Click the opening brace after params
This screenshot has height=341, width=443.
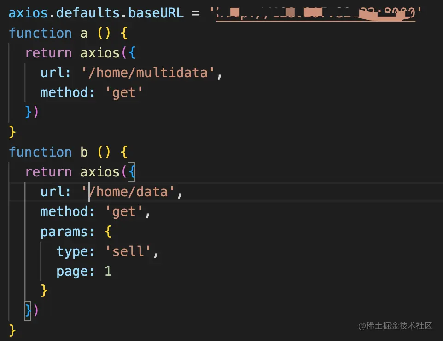[108, 231]
